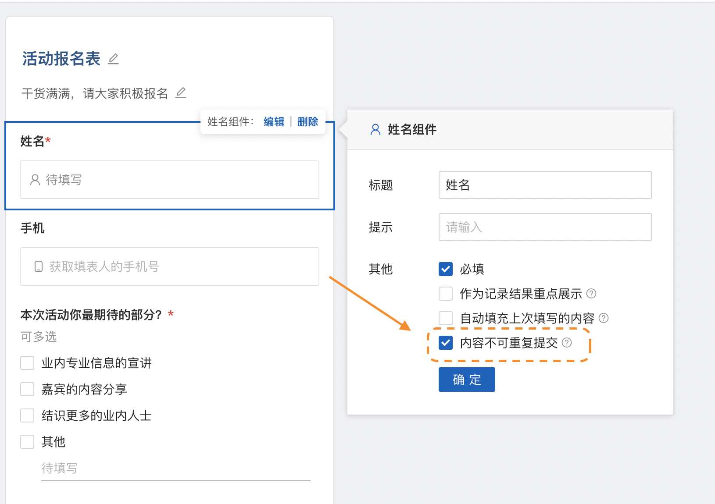Check the 业内专业信息的宣讲 option
This screenshot has width=715, height=504.
click(27, 363)
